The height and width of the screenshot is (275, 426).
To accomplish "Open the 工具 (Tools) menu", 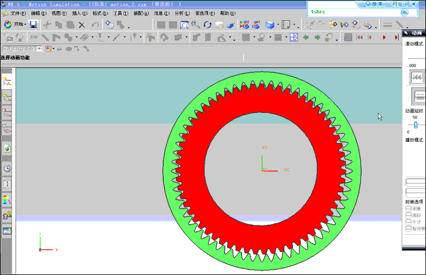I will 121,13.
